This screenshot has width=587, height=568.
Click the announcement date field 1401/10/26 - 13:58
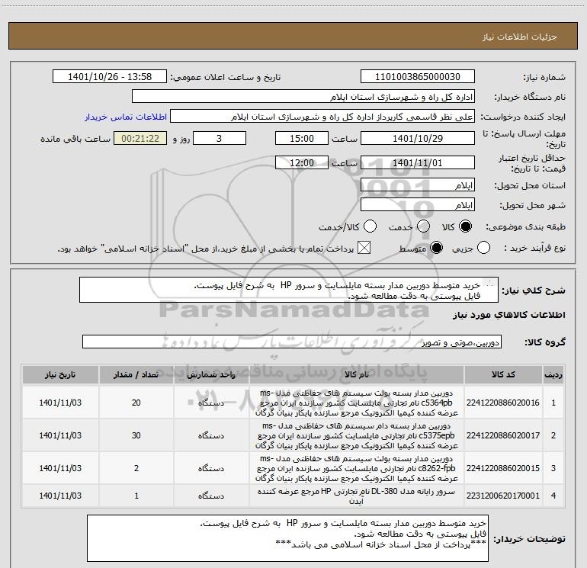(110, 77)
